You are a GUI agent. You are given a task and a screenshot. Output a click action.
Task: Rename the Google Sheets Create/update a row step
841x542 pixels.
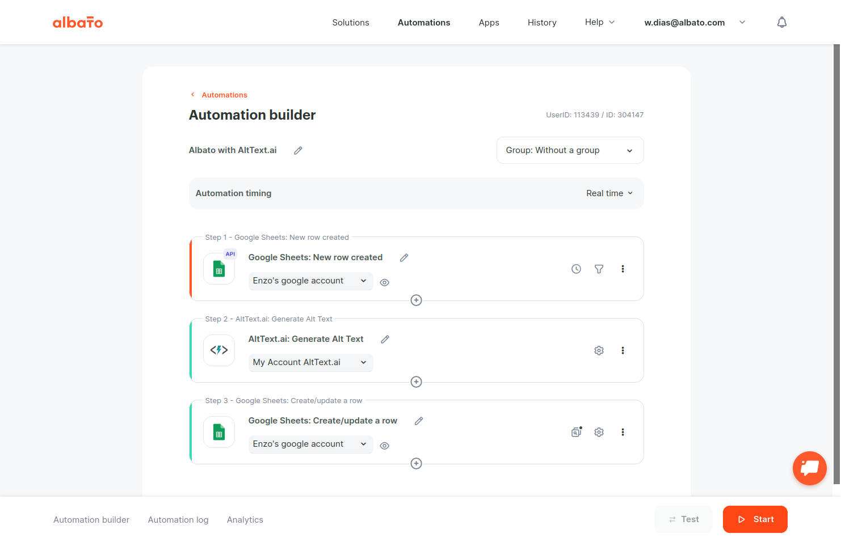point(419,421)
